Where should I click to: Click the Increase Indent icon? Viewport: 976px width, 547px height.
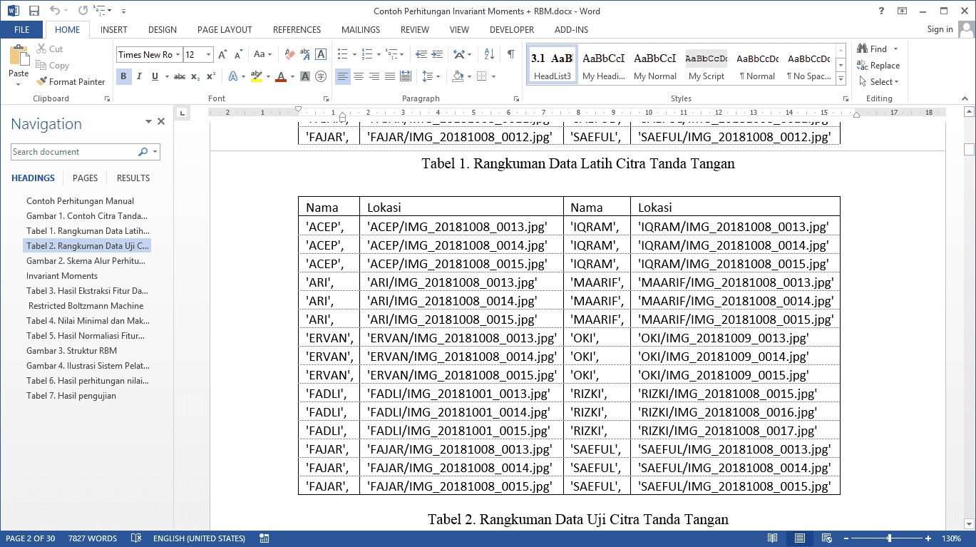tap(436, 54)
